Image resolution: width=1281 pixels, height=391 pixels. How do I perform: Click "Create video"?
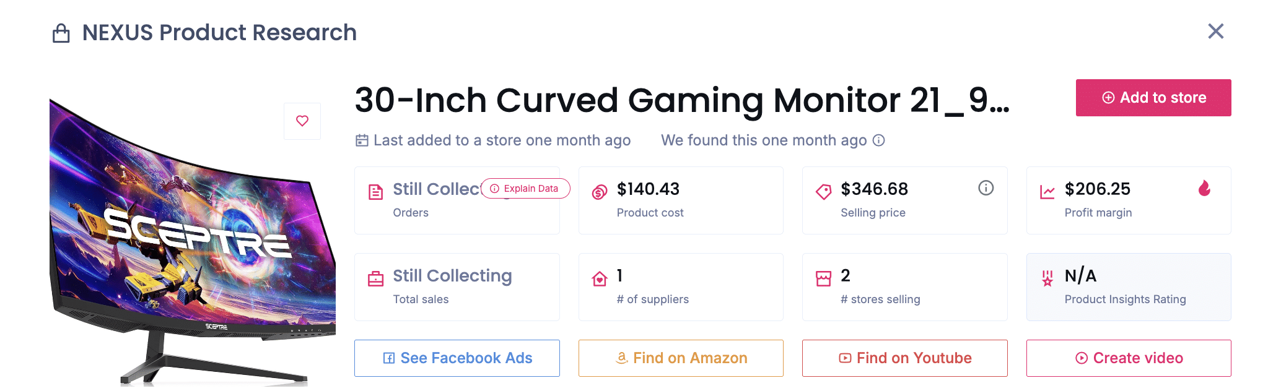pyautogui.click(x=1128, y=358)
